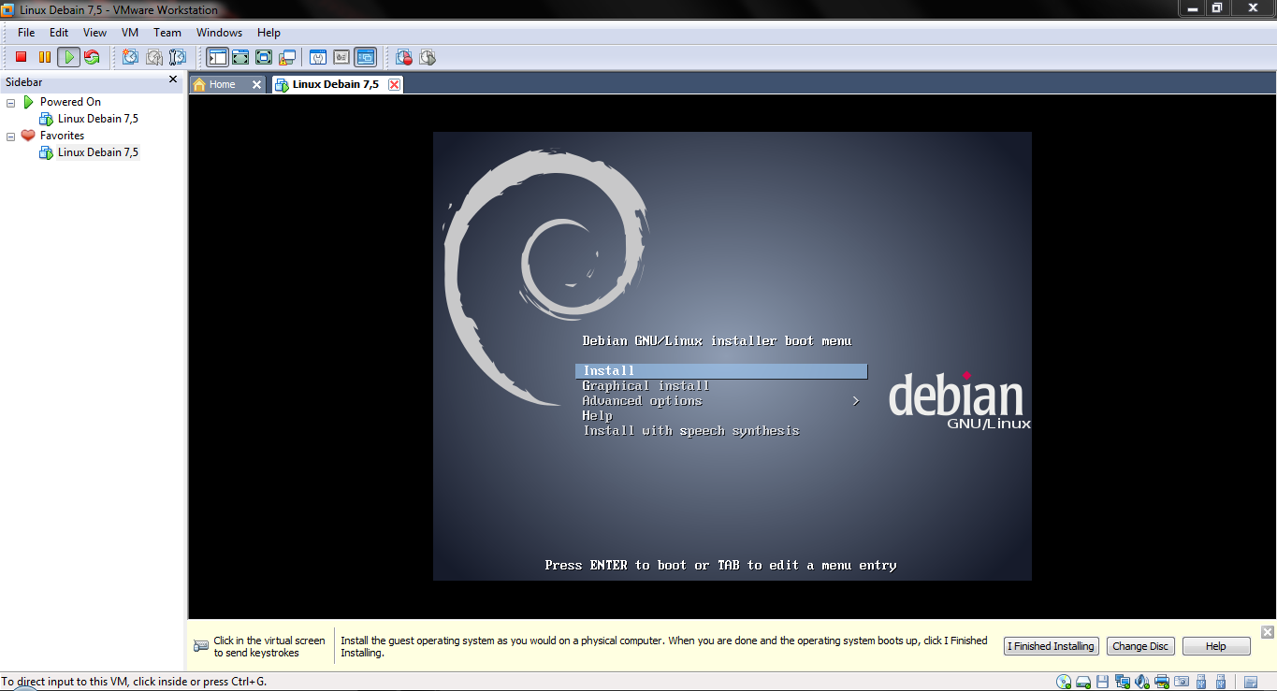The image size is (1277, 691).
Task: Select Linux Debain 7,5 under Favorites
Action: pyautogui.click(x=97, y=152)
